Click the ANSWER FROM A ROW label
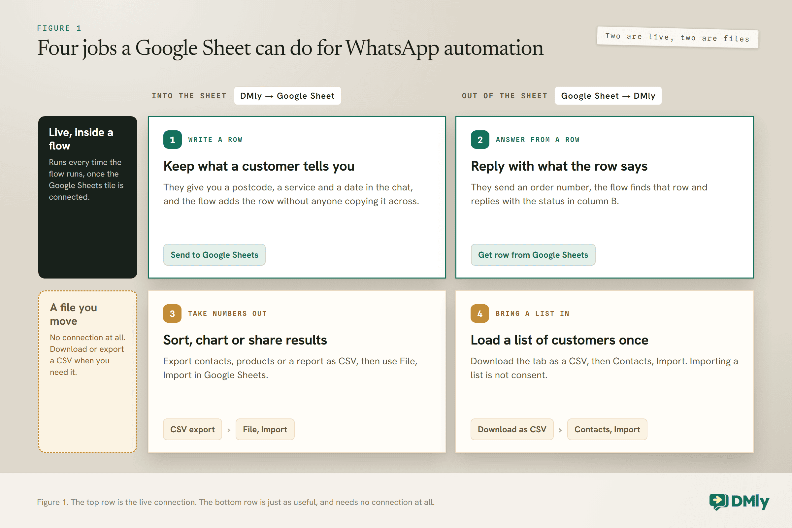This screenshot has width=792, height=528. tap(538, 140)
